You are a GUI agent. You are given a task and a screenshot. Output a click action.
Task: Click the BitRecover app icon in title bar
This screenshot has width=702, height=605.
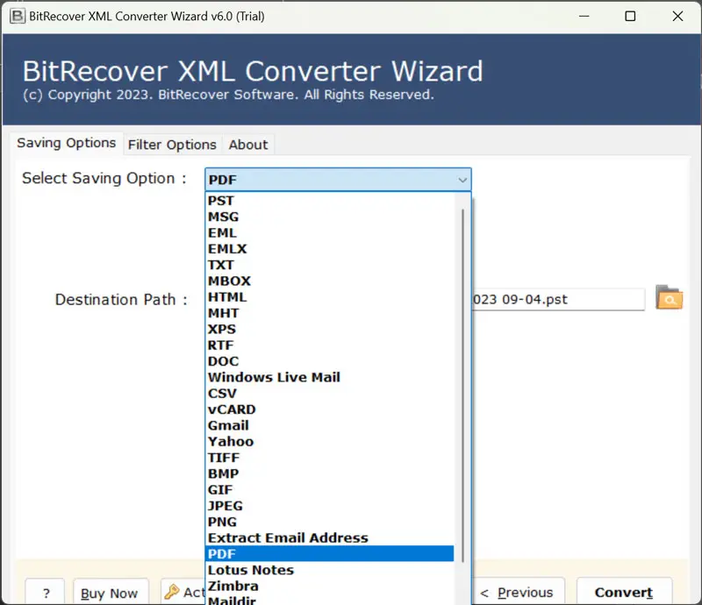point(18,16)
